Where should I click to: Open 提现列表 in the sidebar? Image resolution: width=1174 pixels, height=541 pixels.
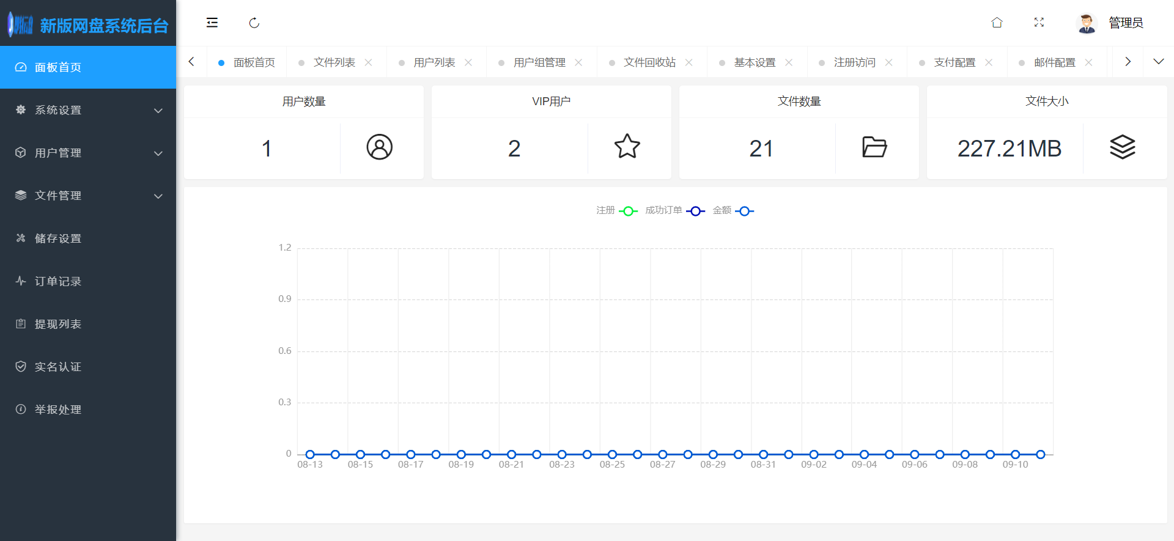[x=88, y=324]
